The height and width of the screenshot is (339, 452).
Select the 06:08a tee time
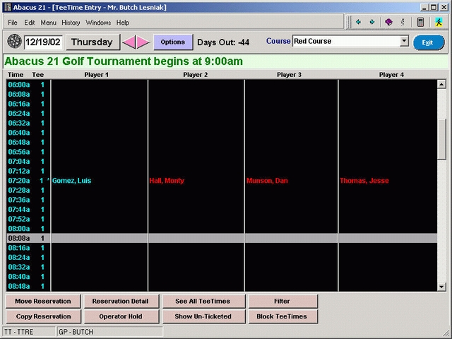tap(19, 94)
